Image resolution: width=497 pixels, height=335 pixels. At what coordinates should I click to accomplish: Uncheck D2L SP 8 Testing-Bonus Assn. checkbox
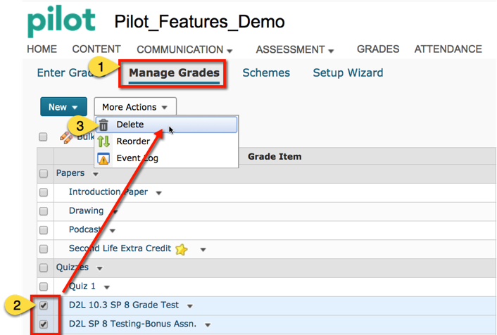click(x=44, y=324)
